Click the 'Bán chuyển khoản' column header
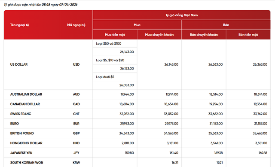Image resolution: width=275 pixels, height=167 pixels. point(204,35)
